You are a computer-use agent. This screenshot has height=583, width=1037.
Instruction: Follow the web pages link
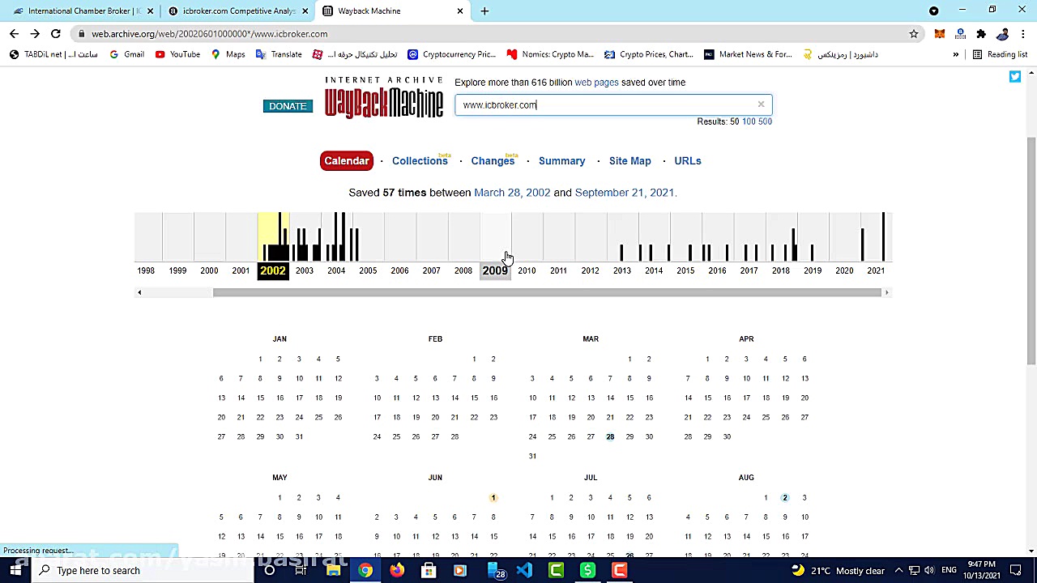596,83
